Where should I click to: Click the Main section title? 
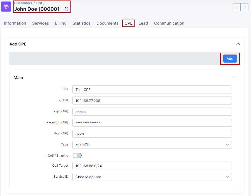pyautogui.click(x=18, y=78)
